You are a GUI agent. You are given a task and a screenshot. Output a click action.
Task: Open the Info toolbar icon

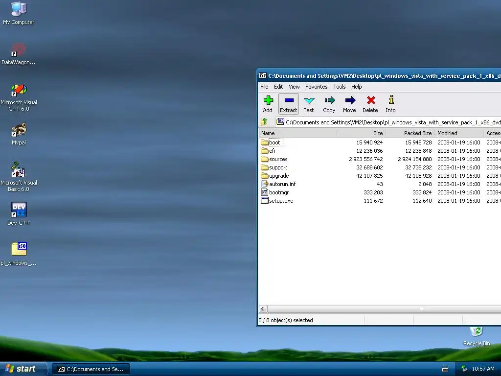point(390,104)
